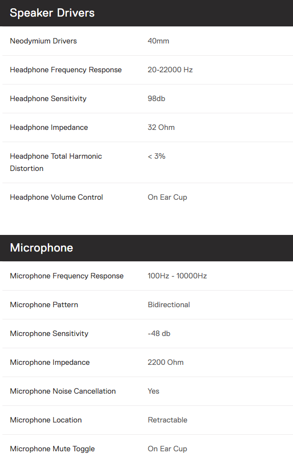The height and width of the screenshot is (464, 293).
Task: Select the Headphone Sensitivity row label
Action: pos(48,99)
